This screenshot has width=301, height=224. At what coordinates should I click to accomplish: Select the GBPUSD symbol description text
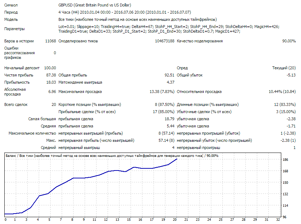click(95, 5)
